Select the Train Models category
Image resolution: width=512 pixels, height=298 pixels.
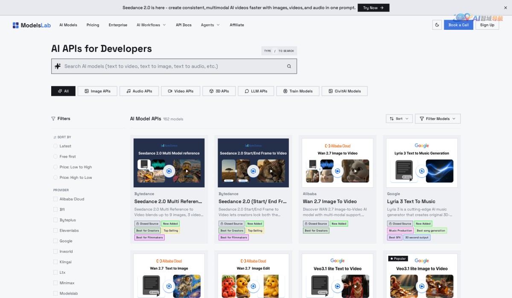[x=297, y=91]
